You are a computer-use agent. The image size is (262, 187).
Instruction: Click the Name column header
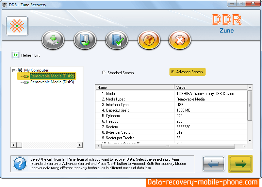coord(135,87)
